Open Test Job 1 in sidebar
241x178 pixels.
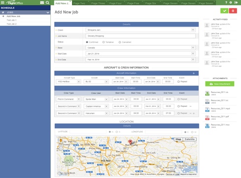(11, 20)
